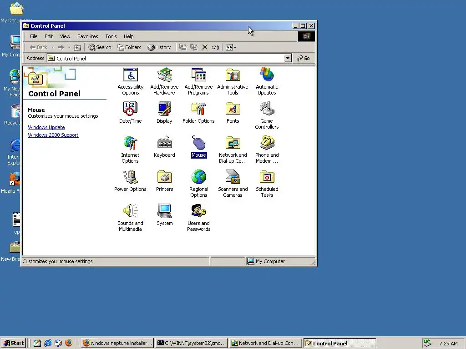Screen dimensions: 466x349
Task: Click the Back toolbar button
Action: click(x=39, y=47)
